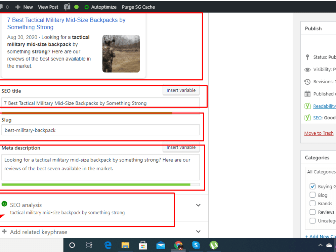336x252 pixels.
Task: Check the Uncategorized category checkbox
Action: tap(312, 220)
